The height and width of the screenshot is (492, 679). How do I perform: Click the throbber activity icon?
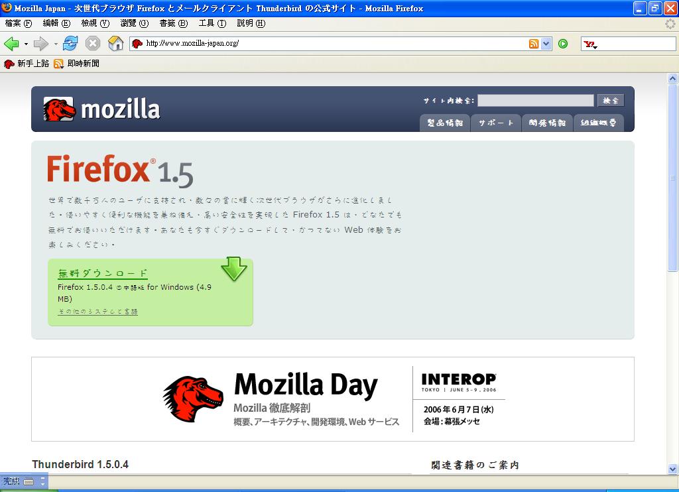click(670, 23)
